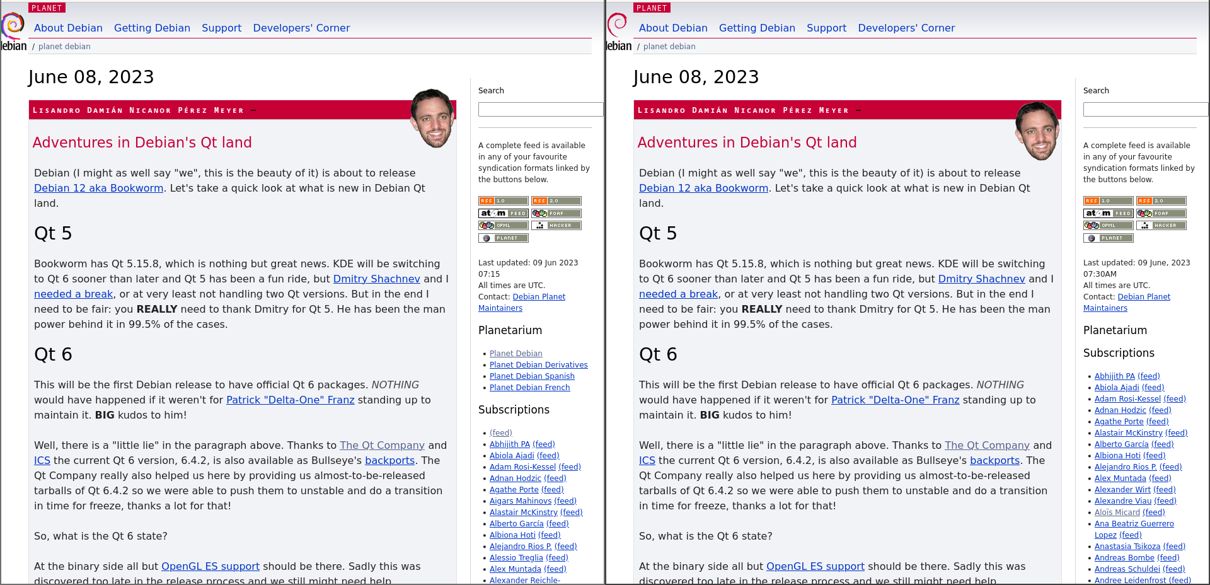Screen dimensions: 1210x585
Task: Click the Search input field in left page
Action: coord(540,109)
